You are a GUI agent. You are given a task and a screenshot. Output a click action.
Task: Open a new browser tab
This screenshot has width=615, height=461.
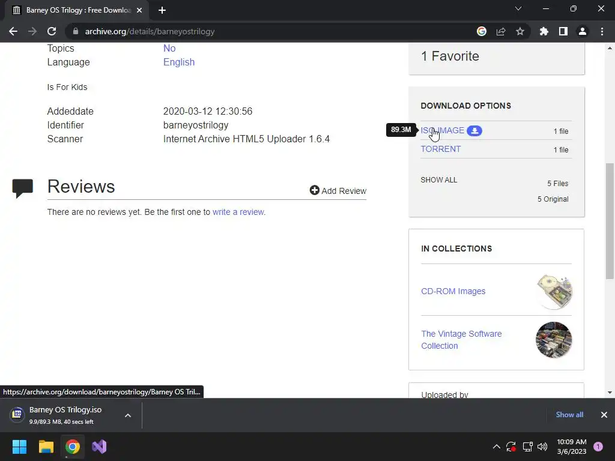pyautogui.click(x=162, y=10)
